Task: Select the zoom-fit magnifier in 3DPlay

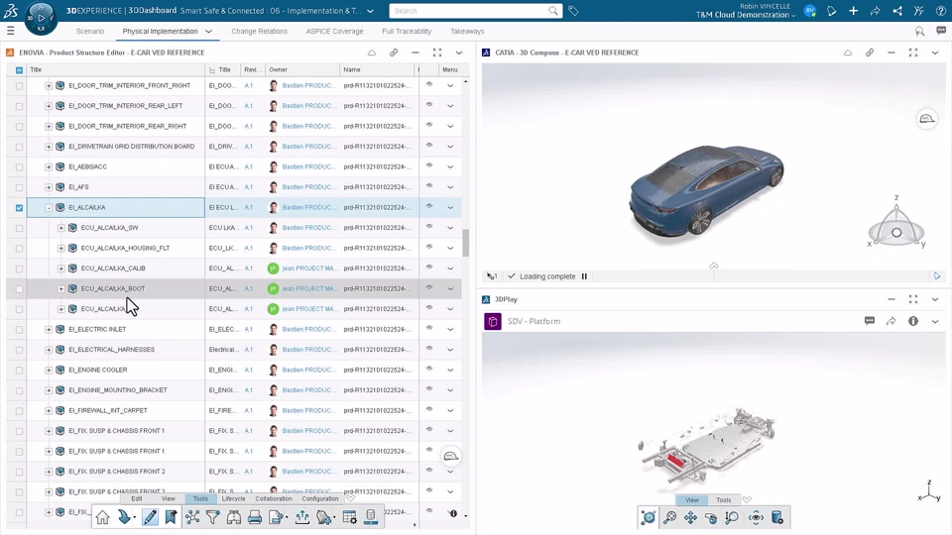Action: [669, 517]
